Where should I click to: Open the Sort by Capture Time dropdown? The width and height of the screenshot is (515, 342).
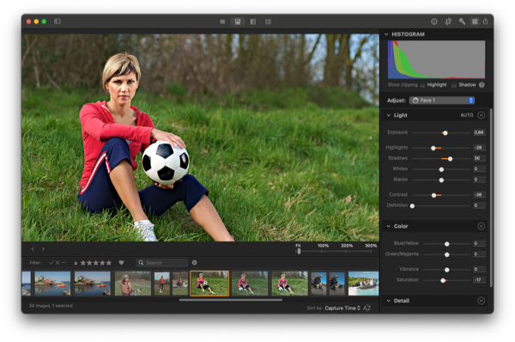[342, 308]
